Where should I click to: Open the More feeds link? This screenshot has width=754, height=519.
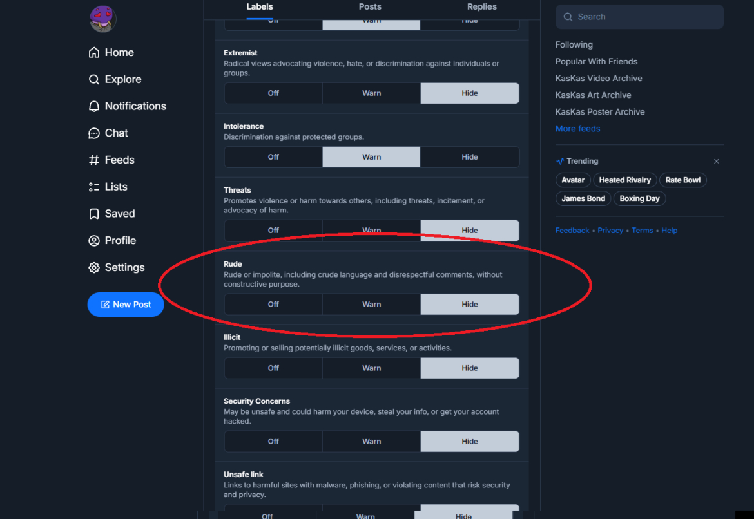click(577, 129)
